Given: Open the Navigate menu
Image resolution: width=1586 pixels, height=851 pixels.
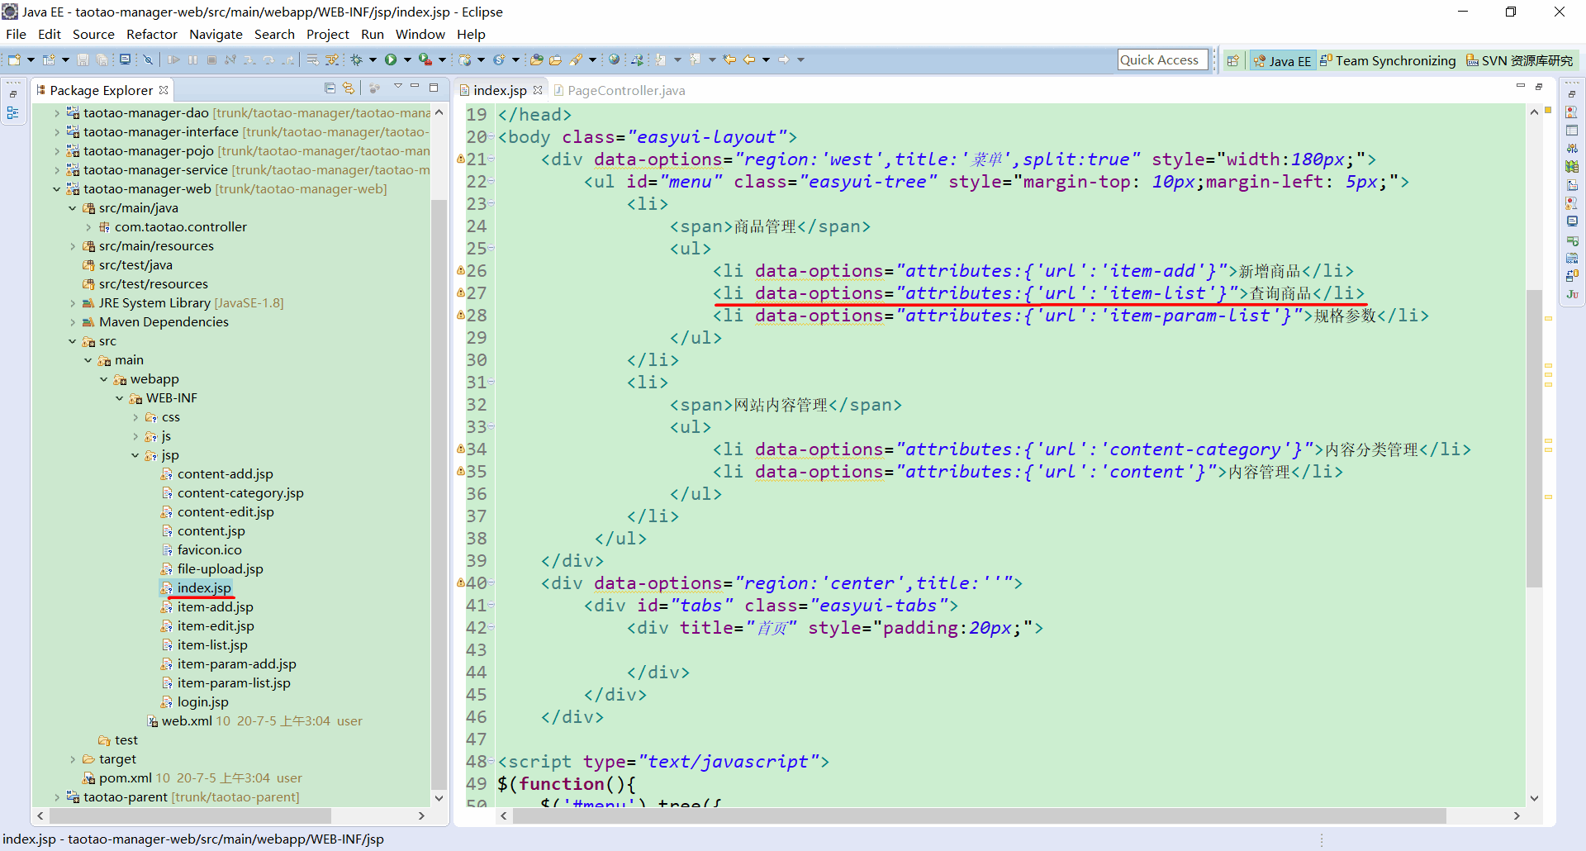Looking at the screenshot, I should [x=216, y=34].
